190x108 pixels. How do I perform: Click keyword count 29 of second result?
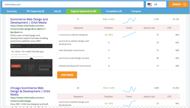[x=78, y=88]
